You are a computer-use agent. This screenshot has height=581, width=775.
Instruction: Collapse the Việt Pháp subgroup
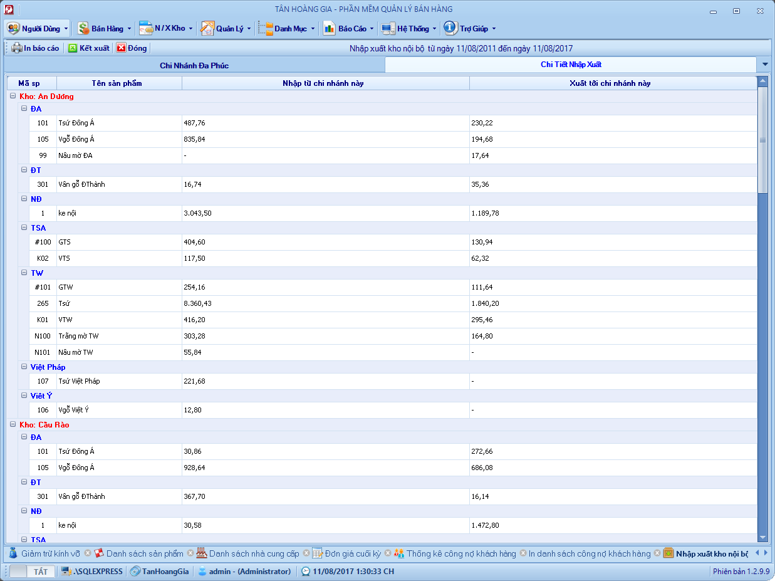[x=24, y=367]
